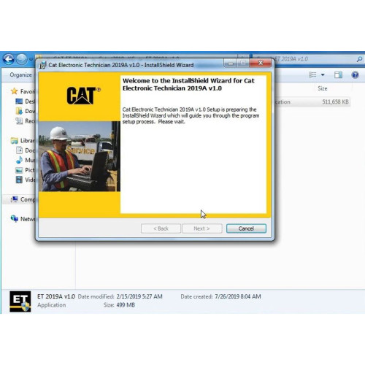Toggle the Explorer preview pane icon
This screenshot has height=365, width=365.
pyautogui.click(x=338, y=75)
